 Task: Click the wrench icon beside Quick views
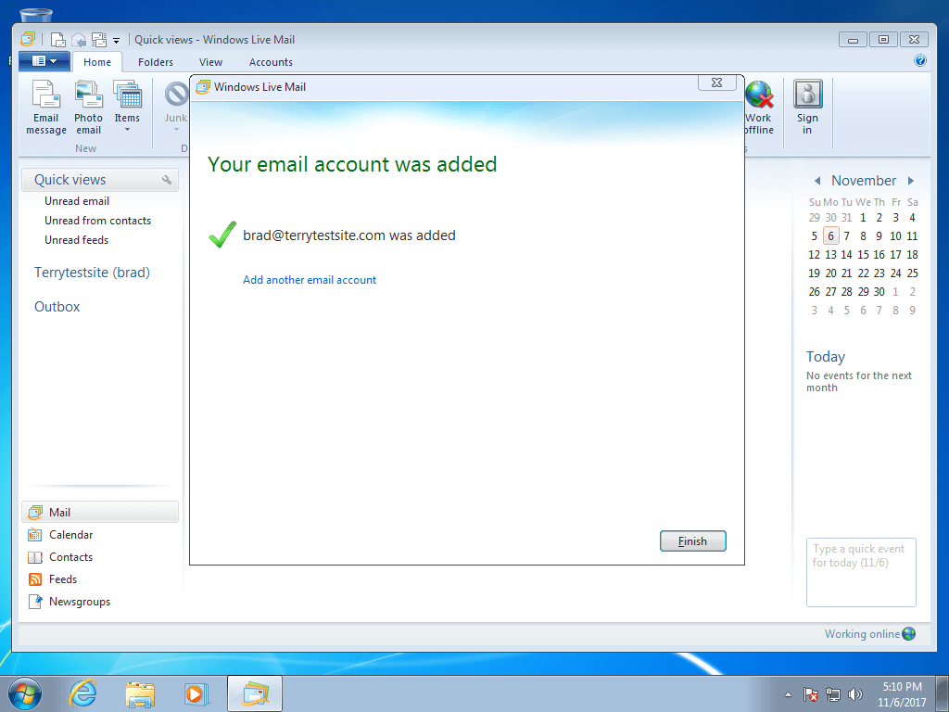click(x=167, y=180)
